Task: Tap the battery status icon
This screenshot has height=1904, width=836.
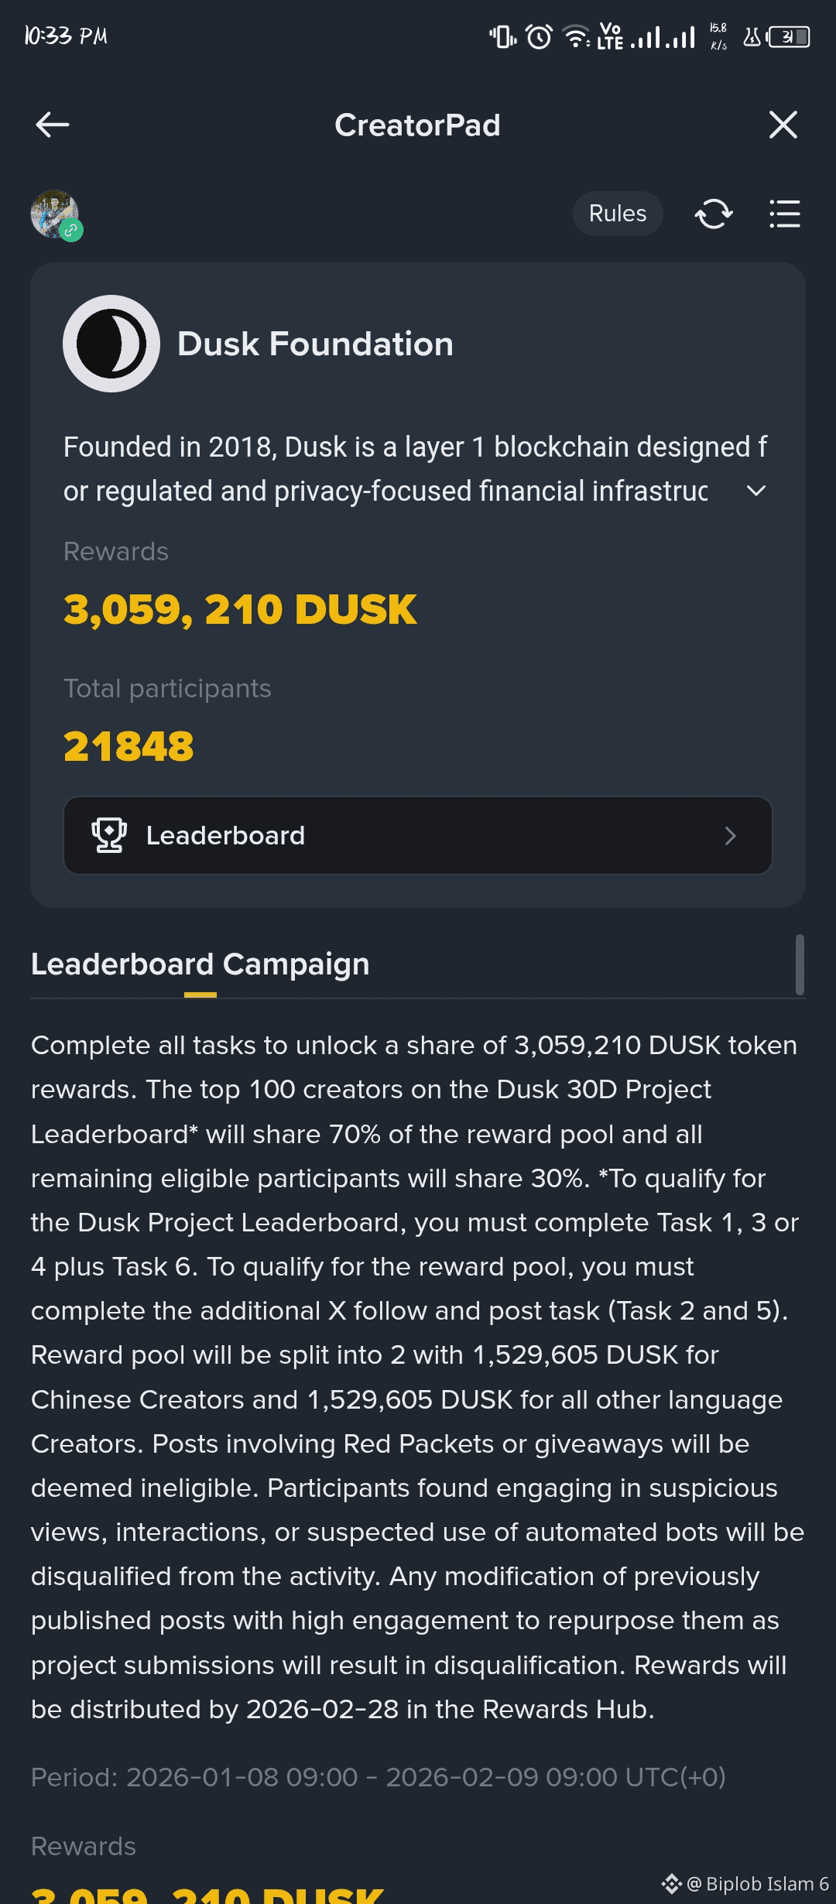Action: tap(789, 36)
